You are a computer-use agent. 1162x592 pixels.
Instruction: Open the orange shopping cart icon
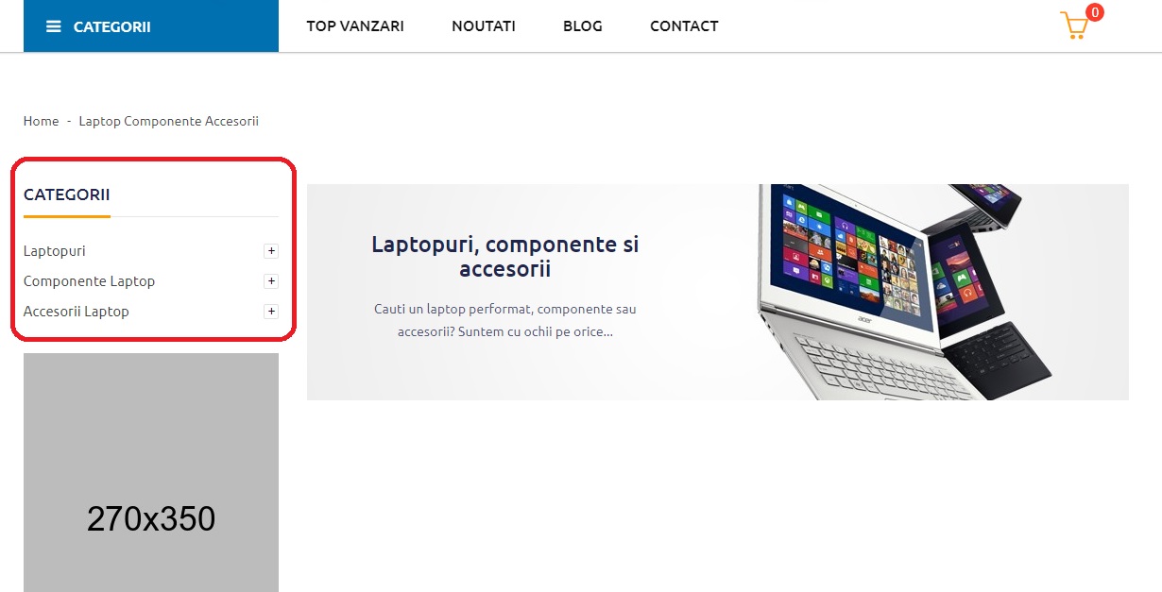tap(1075, 25)
